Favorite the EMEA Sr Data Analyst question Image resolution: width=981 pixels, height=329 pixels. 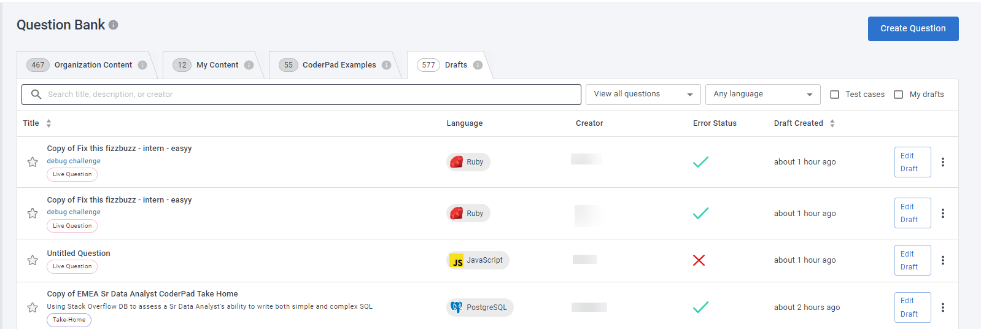[33, 308]
